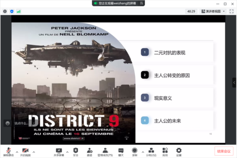This screenshot has height=158, width=237.
Task: Click slide item 1 number badge
Action: 145,52
